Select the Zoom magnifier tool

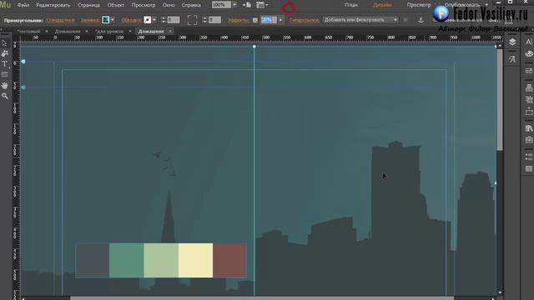[4, 96]
